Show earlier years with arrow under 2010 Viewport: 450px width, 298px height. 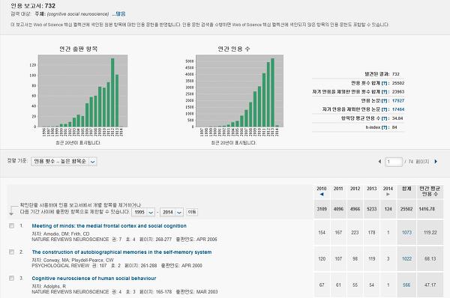(x=322, y=194)
